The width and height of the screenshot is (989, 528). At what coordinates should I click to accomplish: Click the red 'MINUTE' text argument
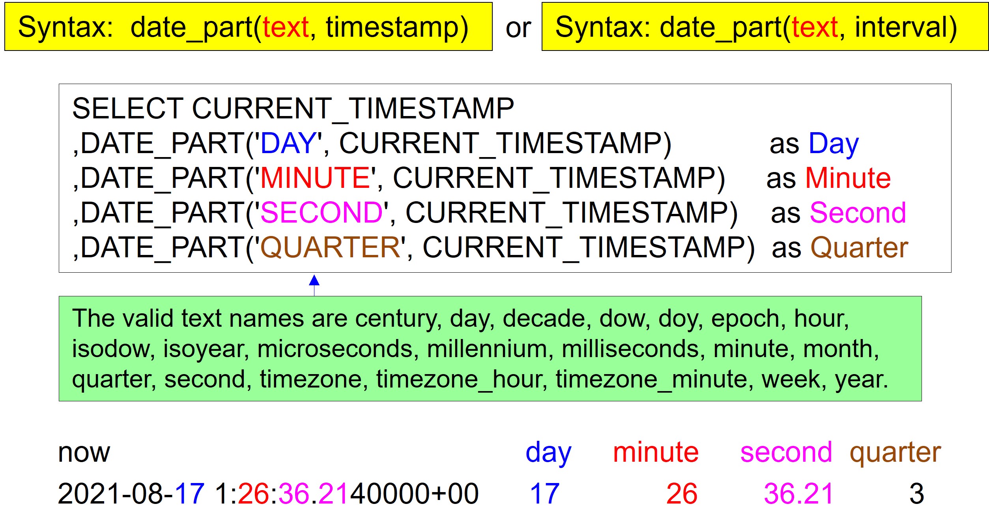click(x=315, y=178)
